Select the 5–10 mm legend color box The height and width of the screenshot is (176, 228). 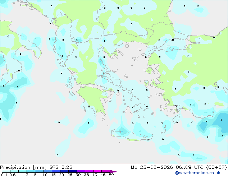click(x=39, y=171)
